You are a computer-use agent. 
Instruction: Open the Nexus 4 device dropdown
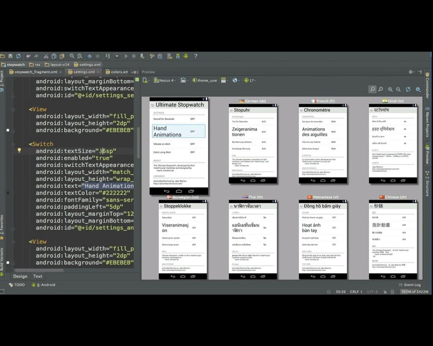(x=164, y=80)
